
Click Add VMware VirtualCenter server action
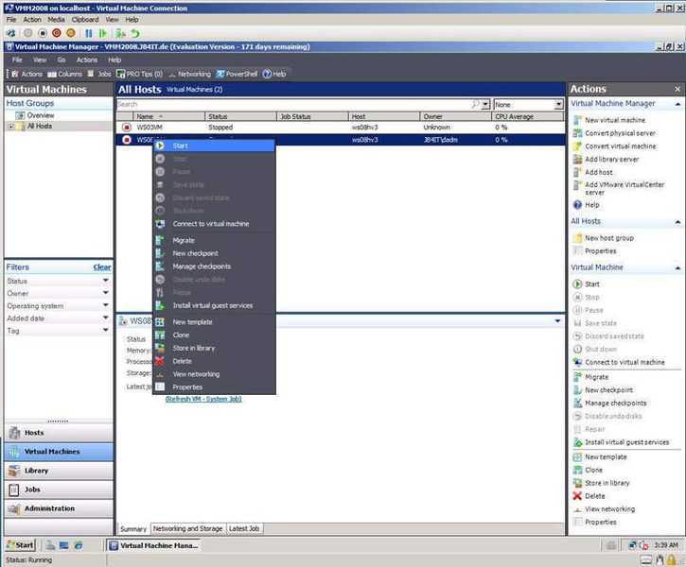coord(624,188)
